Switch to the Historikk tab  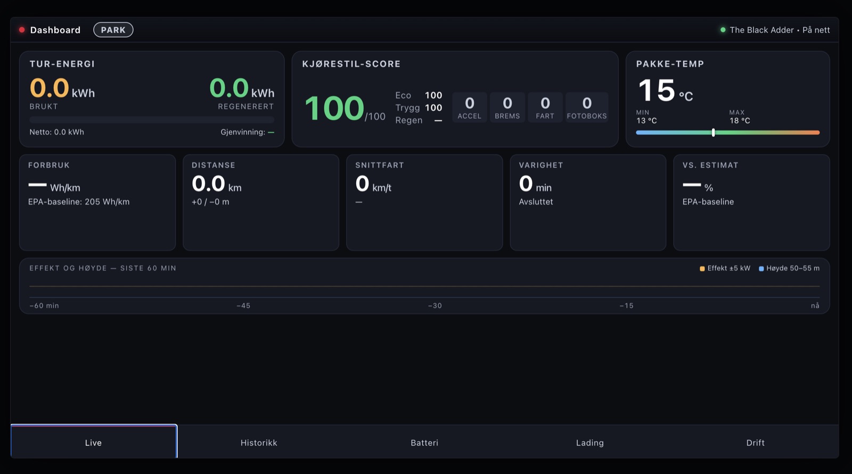(259, 442)
